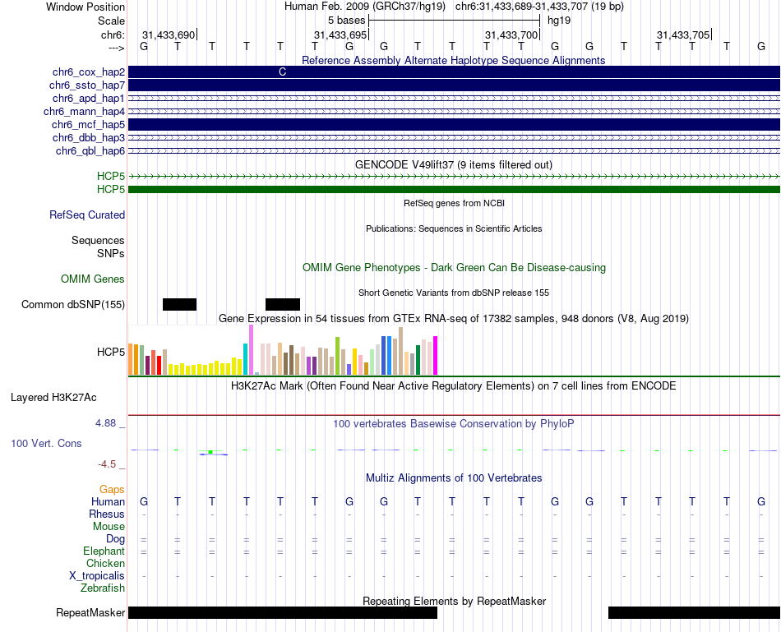781x632 pixels.
Task: Open the RefSeq Curated track label
Action: pos(87,215)
